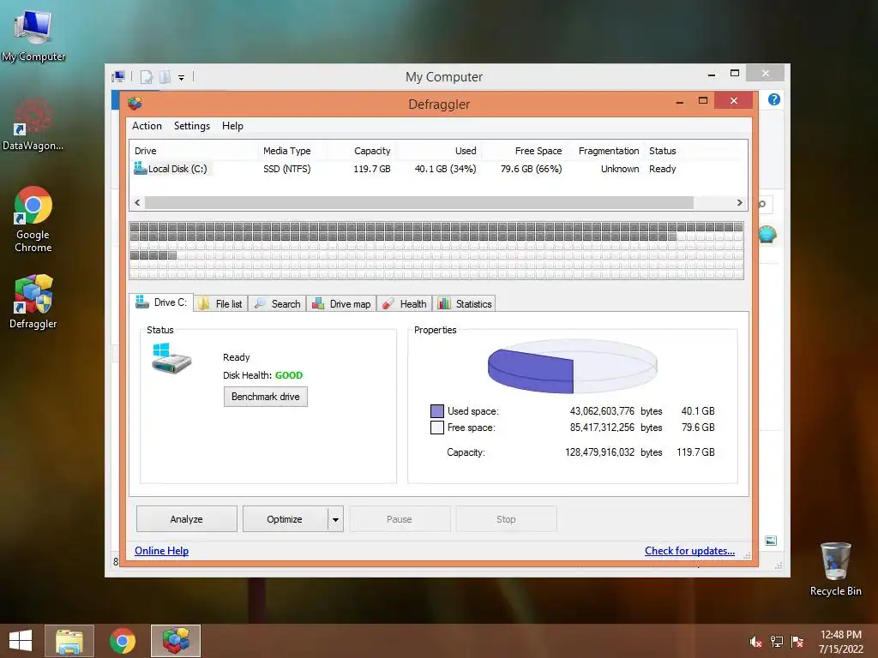Switch to the File list tab
The width and height of the screenshot is (878, 658).
tap(220, 304)
